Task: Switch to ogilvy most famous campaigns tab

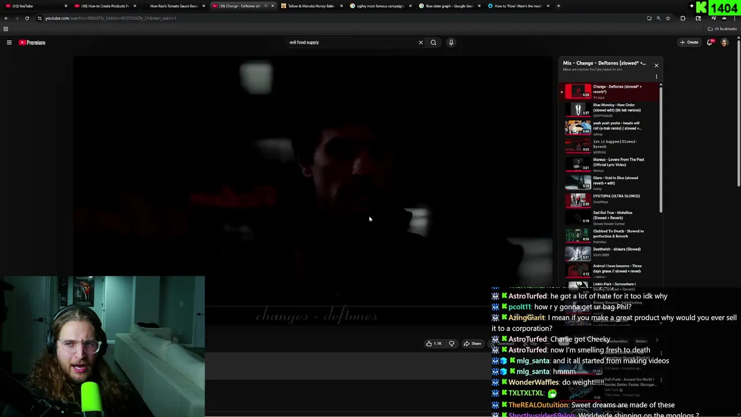Action: [380, 6]
